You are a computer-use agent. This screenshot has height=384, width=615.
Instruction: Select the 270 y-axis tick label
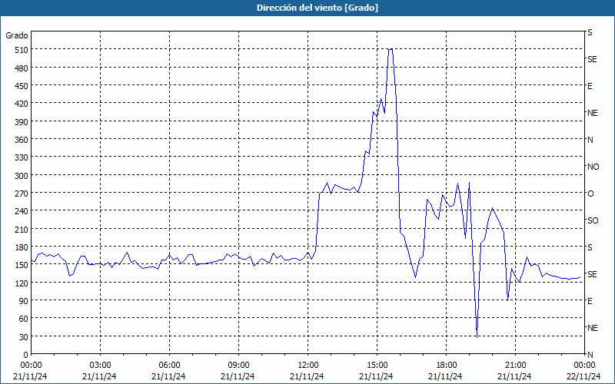click(x=22, y=194)
